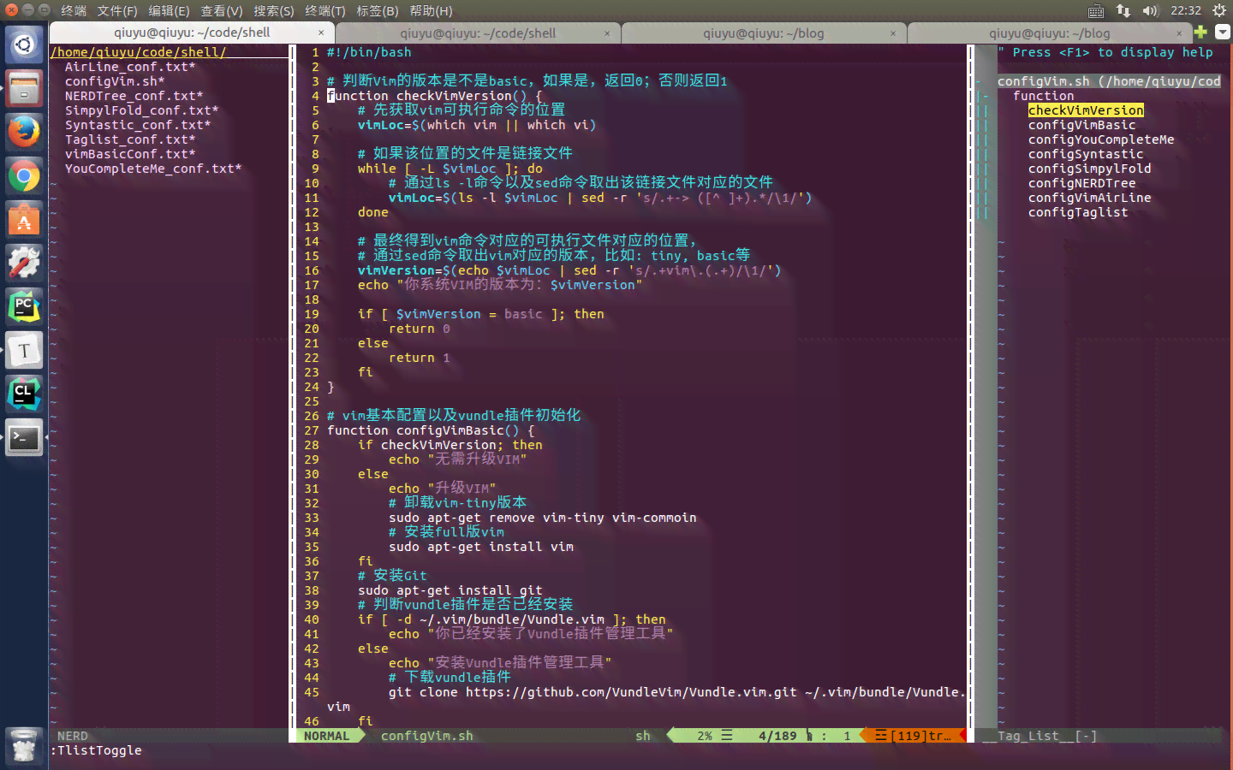Click the NERD status bar label
This screenshot has height=770, width=1233.
coord(73,736)
